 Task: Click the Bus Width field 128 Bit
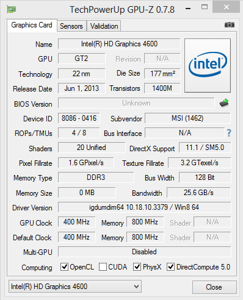point(205,177)
